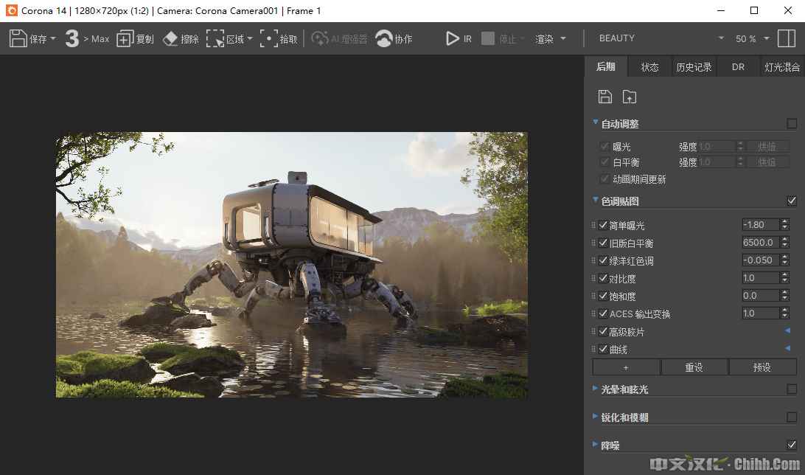Activate the 拾取 (Pick) tool icon
Screen dimensions: 805x475
coord(269,38)
